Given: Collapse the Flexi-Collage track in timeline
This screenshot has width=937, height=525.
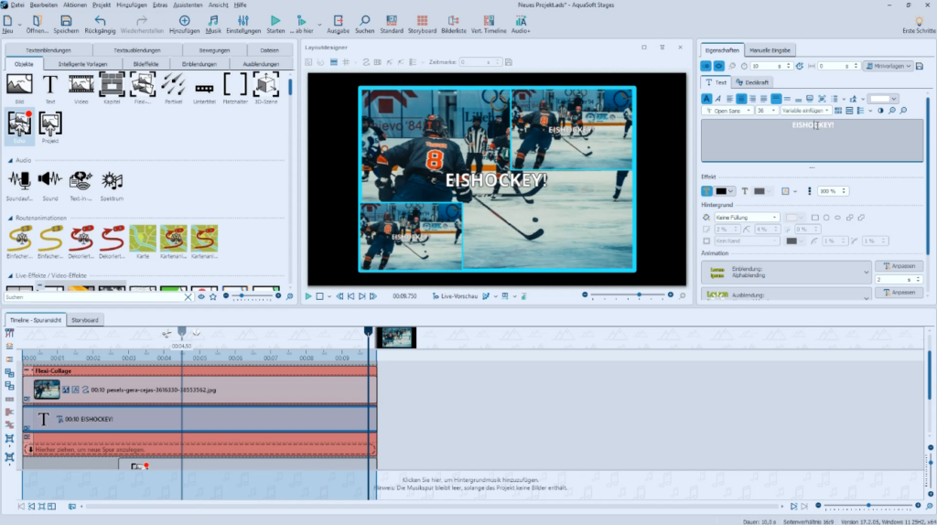Looking at the screenshot, I should [27, 370].
